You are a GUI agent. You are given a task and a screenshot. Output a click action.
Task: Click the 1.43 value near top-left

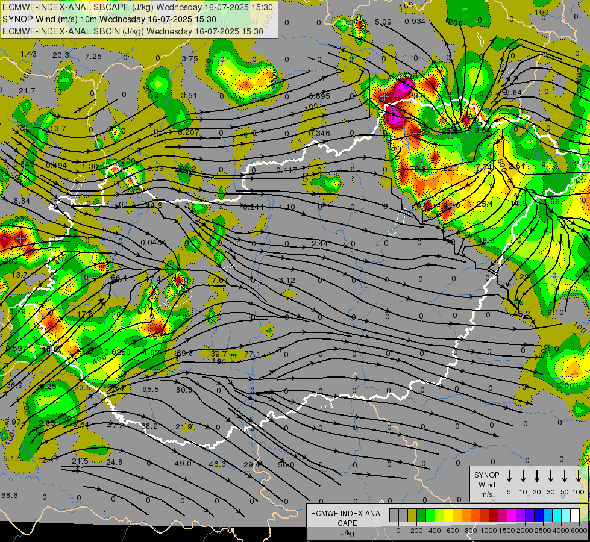(x=28, y=54)
